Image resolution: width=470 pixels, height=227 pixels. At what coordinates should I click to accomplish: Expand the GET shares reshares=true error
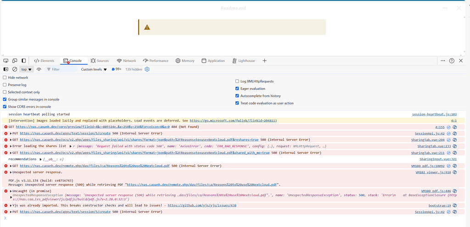[x=11, y=140]
